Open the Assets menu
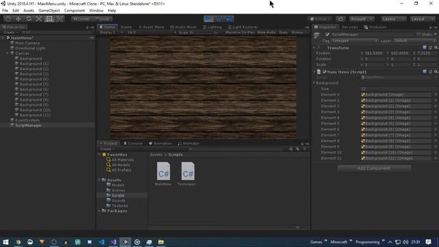 click(x=29, y=11)
